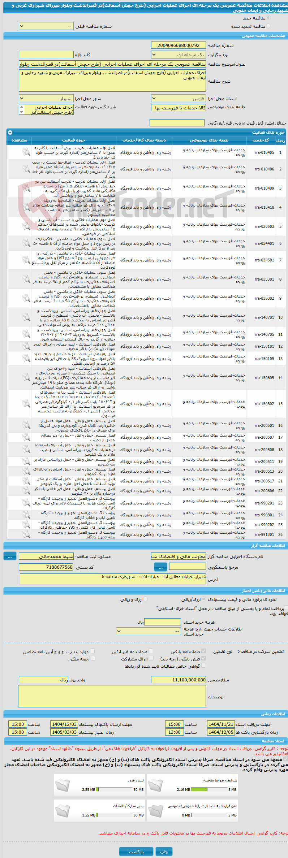
Task: Select the مناقصه جدید radio button
Action: pyautogui.click(x=268, y=18)
